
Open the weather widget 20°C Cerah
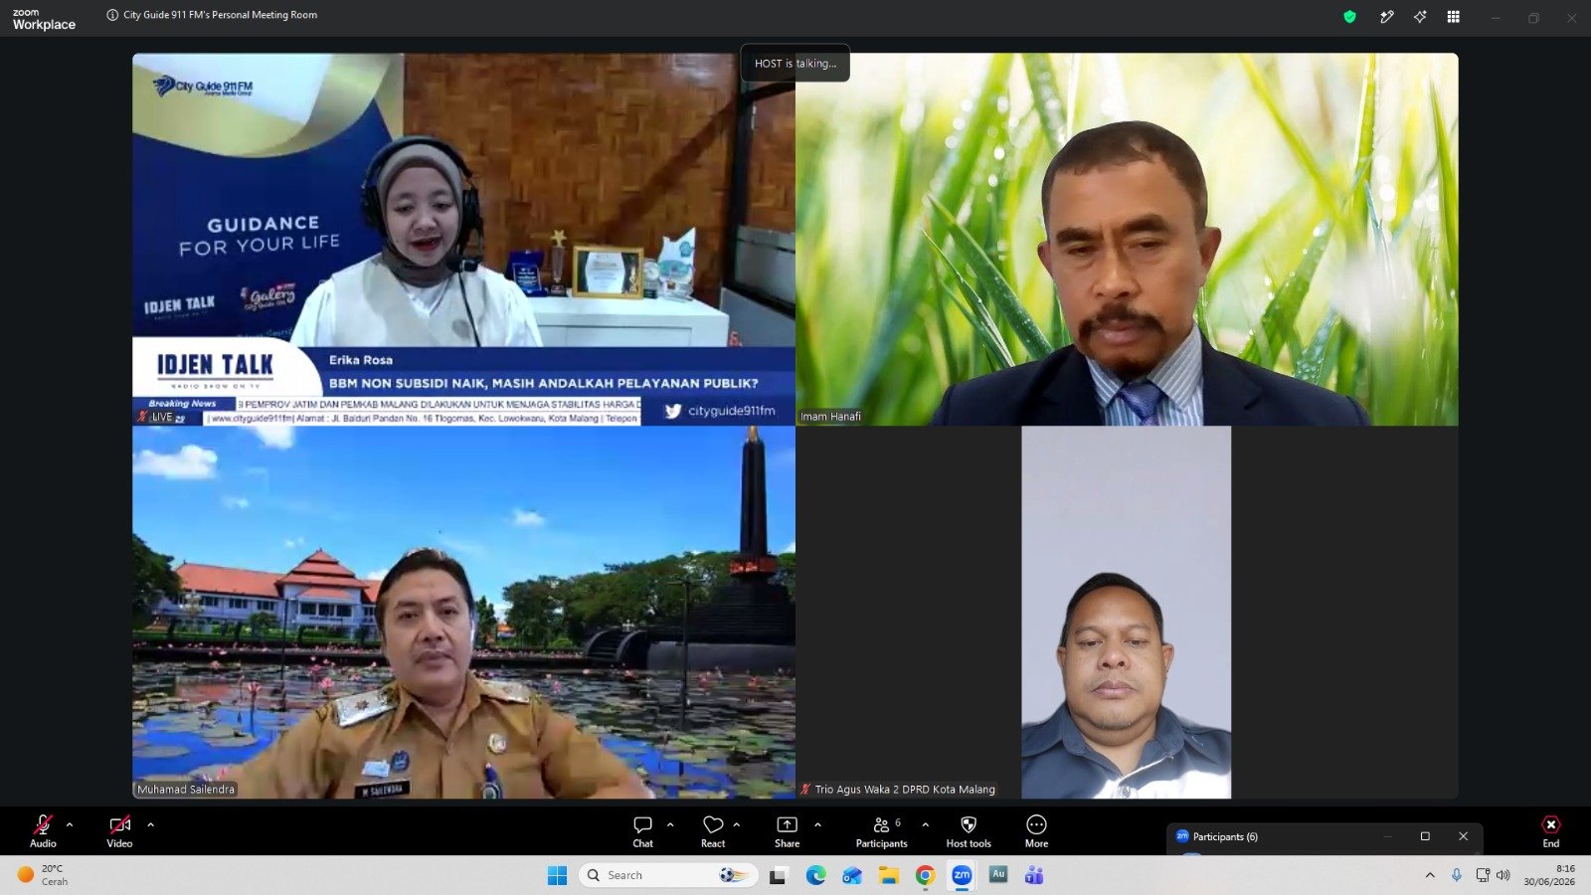(43, 875)
